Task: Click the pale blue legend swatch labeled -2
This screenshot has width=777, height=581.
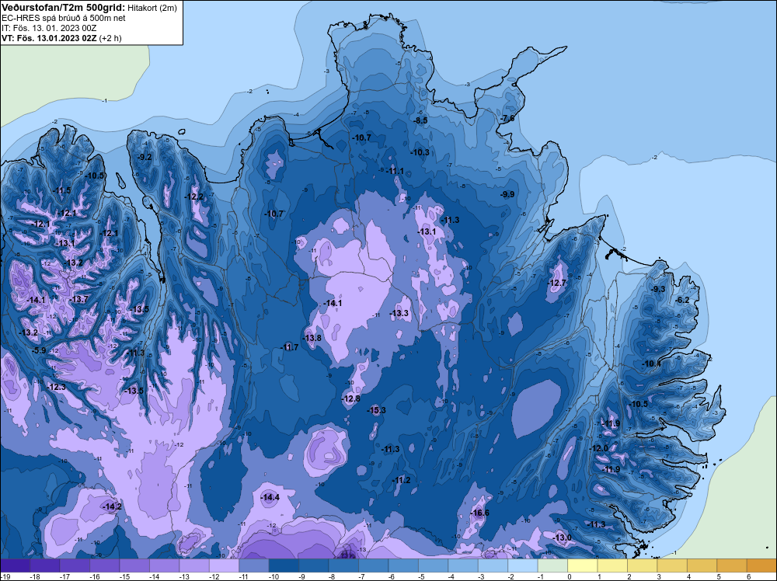Action: 523,565
